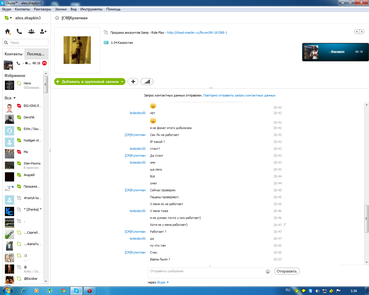Open the Разговоры menu
This screenshot has width=369, height=295.
coord(42,9)
